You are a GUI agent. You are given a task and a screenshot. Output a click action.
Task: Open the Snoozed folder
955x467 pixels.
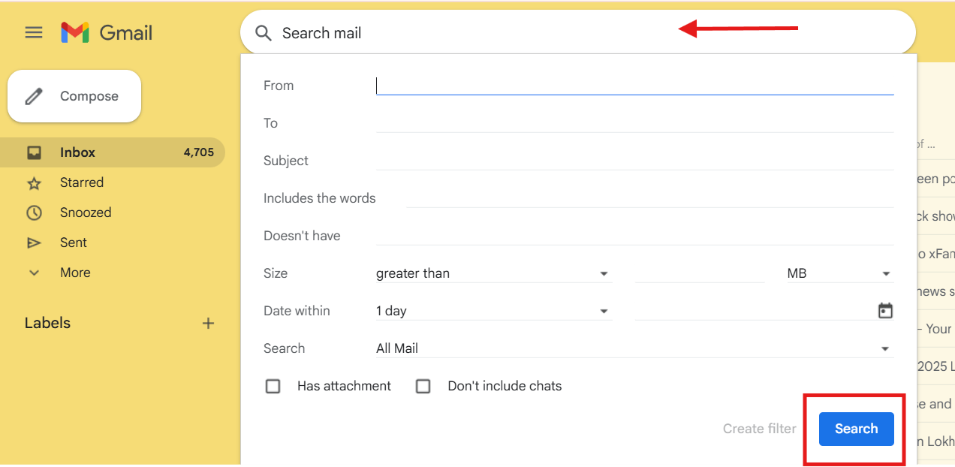pyautogui.click(x=113, y=212)
